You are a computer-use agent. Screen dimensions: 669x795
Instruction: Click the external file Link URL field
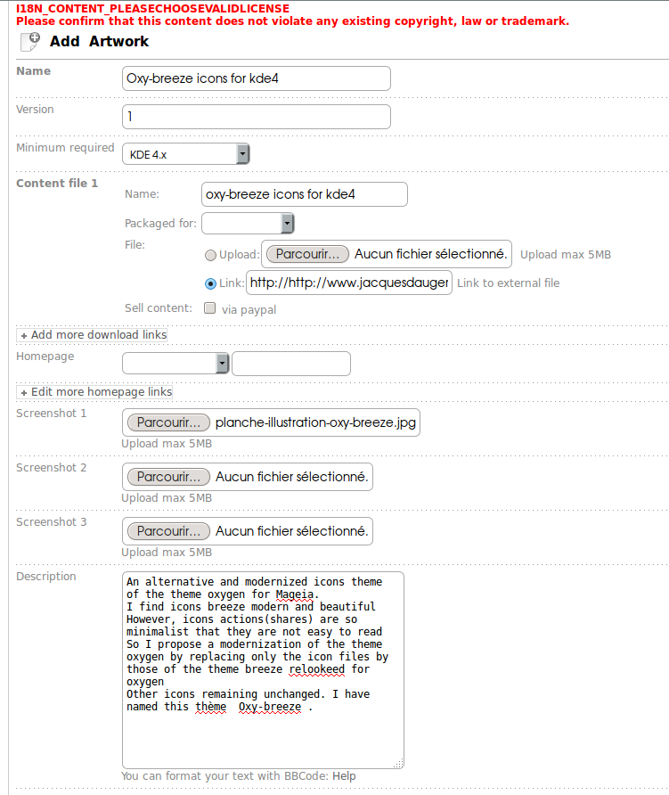[349, 283]
